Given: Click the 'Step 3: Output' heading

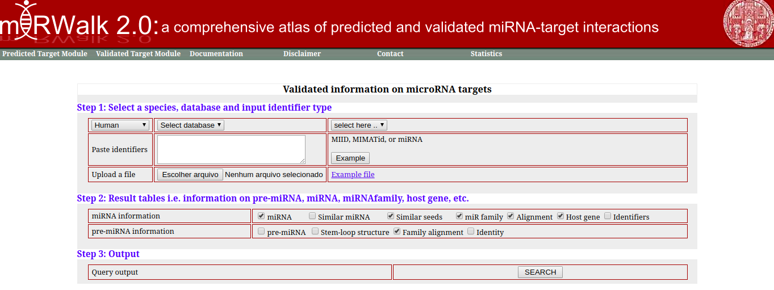Looking at the screenshot, I should pyautogui.click(x=108, y=254).
